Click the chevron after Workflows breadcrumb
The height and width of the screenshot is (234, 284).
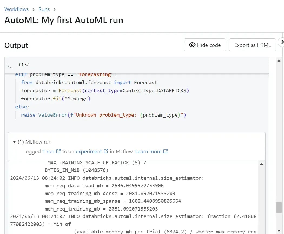pyautogui.click(x=34, y=9)
